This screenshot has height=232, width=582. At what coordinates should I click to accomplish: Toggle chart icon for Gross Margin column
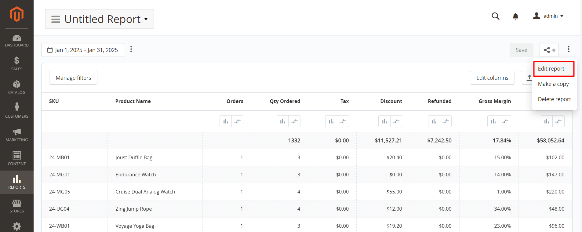coord(493,121)
